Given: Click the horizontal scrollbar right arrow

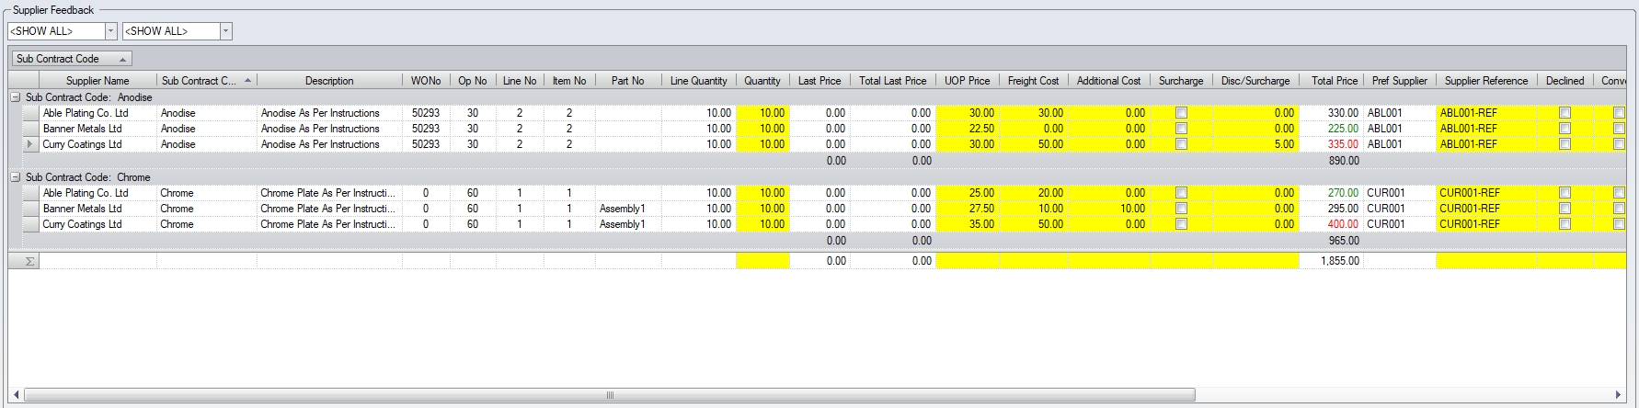Looking at the screenshot, I should point(1619,395).
